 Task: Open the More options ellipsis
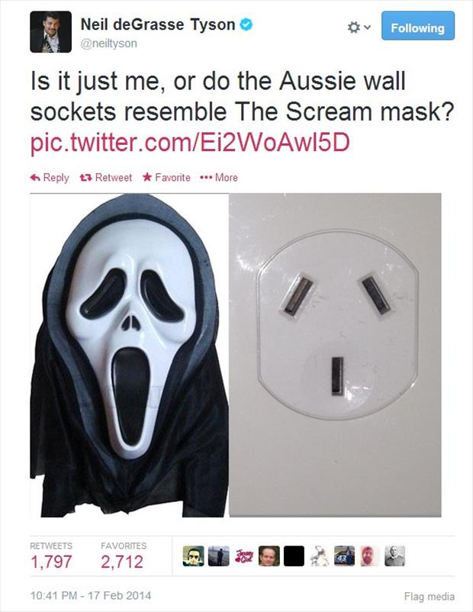point(205,178)
